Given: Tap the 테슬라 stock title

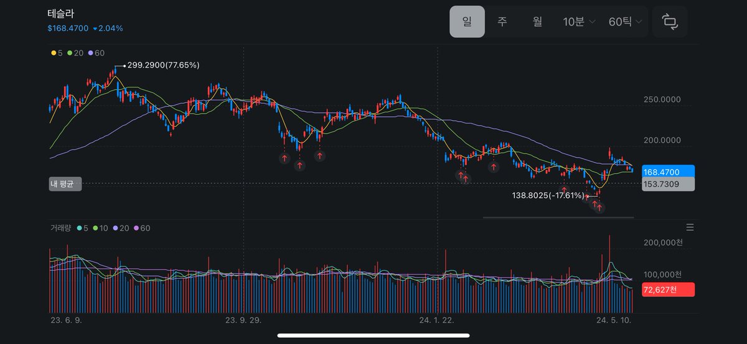Looking at the screenshot, I should (x=62, y=13).
